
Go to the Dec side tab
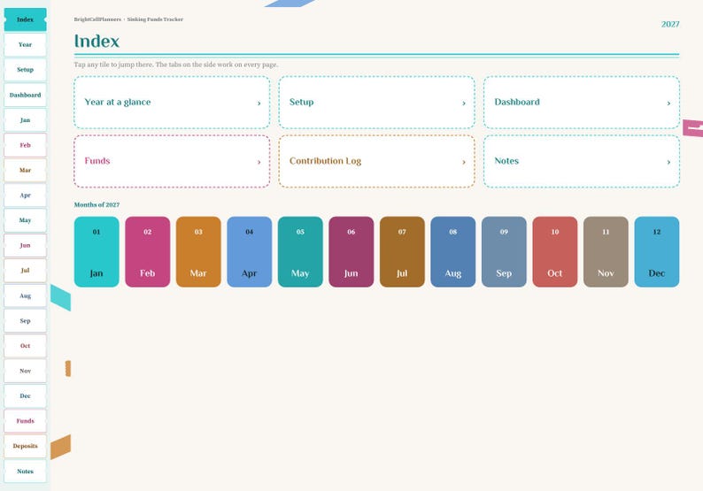25,396
